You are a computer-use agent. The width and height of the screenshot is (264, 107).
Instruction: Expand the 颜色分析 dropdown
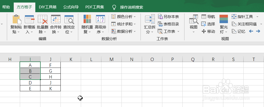(x=134, y=17)
